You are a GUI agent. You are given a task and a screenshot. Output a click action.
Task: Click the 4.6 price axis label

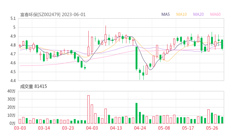pos(13,63)
